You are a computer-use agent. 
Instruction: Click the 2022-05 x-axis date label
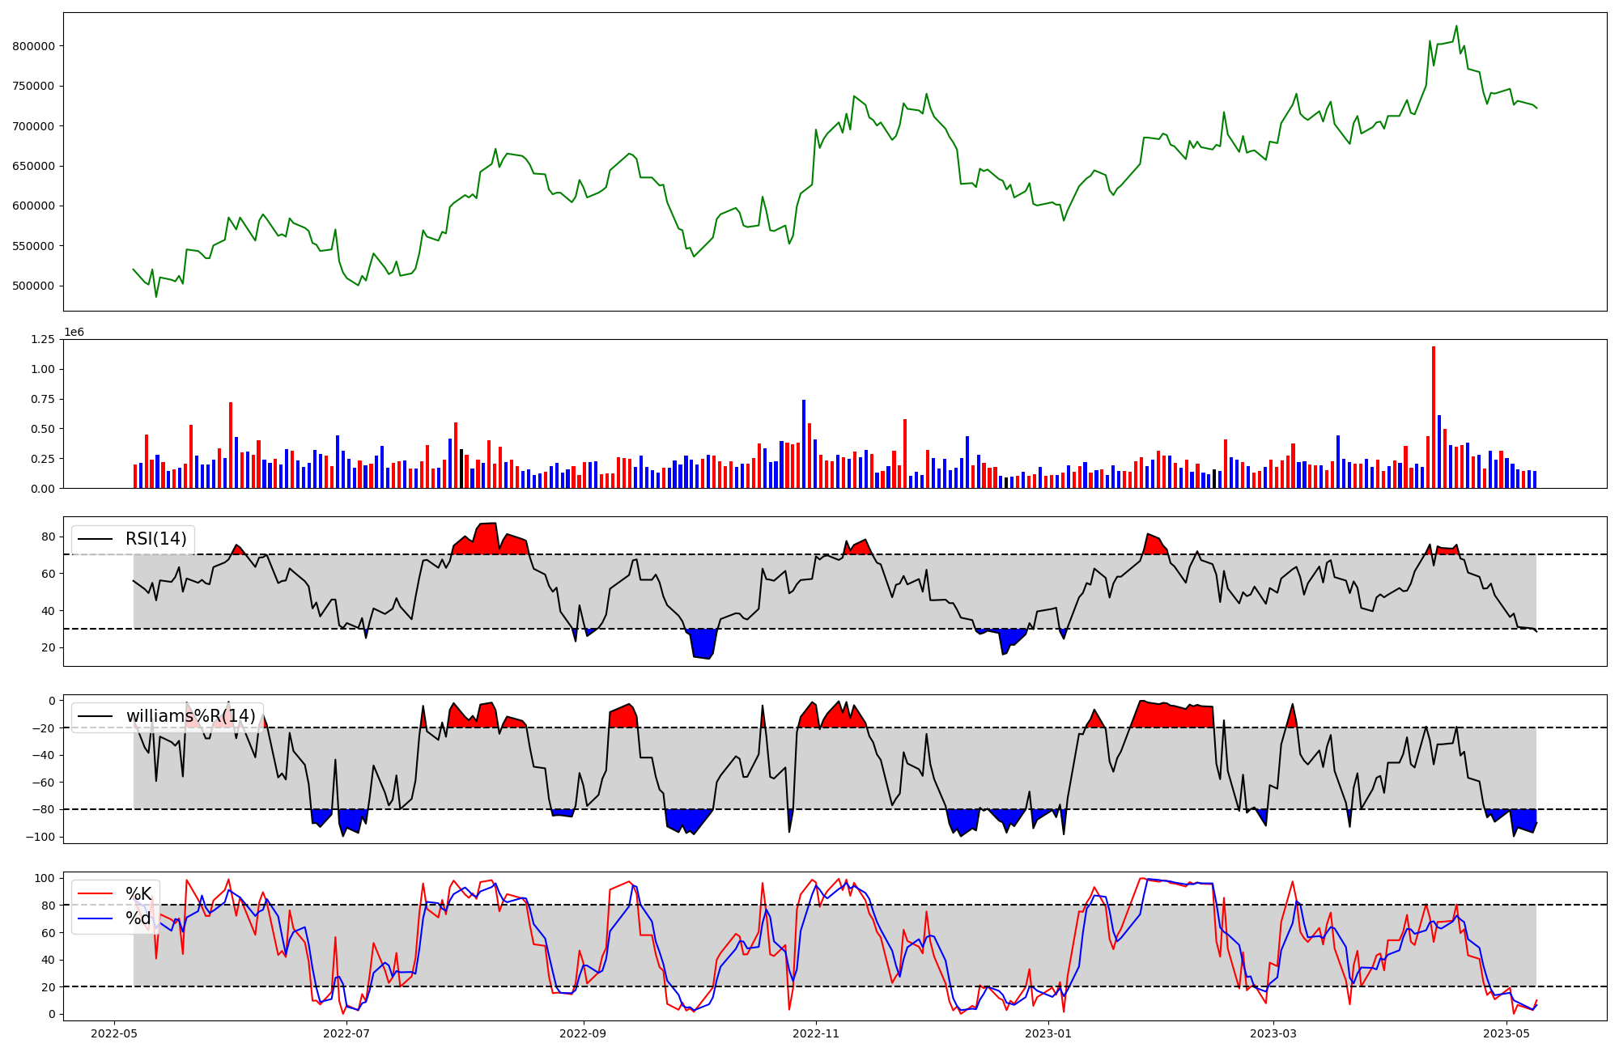[x=114, y=1033]
